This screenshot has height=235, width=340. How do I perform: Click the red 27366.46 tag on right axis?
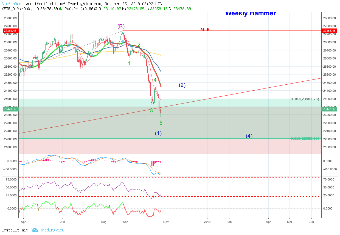click(330, 31)
